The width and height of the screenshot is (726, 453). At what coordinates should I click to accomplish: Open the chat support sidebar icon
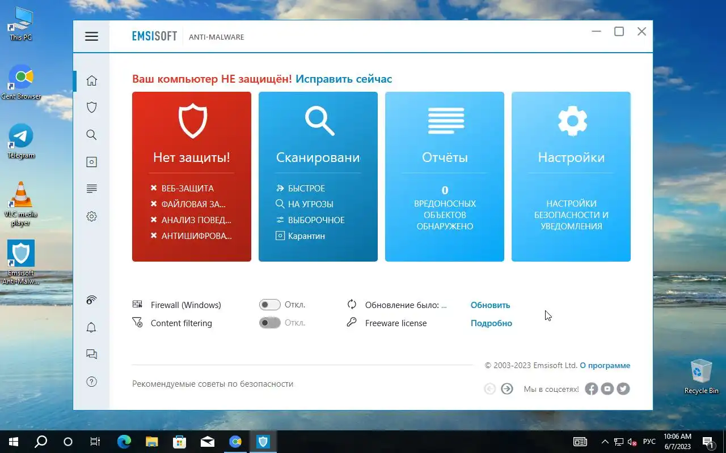coord(91,354)
